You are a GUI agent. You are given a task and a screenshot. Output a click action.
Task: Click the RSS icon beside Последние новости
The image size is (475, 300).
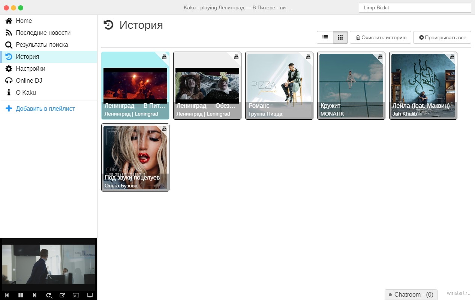[9, 33]
